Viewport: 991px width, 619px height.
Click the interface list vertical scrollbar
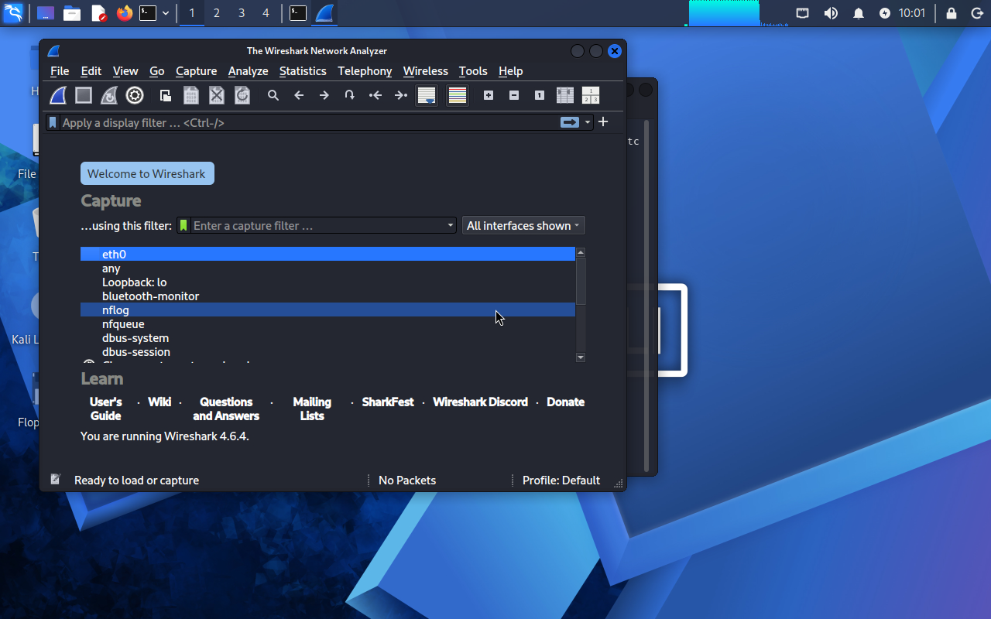pyautogui.click(x=581, y=282)
